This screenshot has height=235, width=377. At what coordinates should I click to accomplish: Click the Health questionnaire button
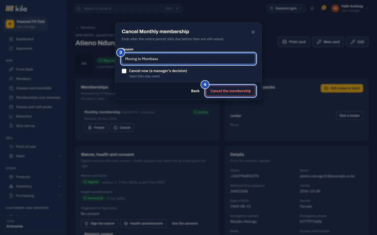(143, 224)
